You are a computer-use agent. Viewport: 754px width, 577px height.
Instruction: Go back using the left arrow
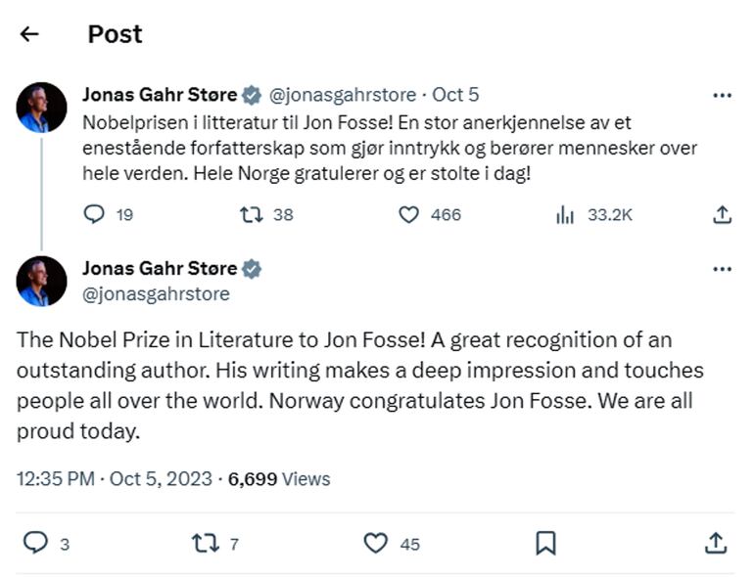pyautogui.click(x=29, y=34)
